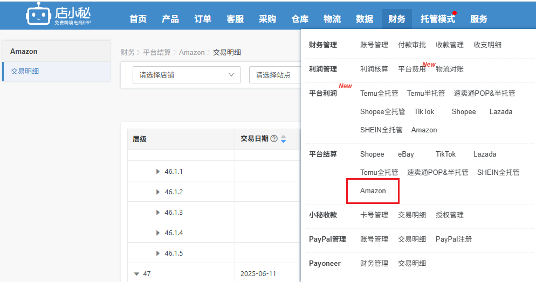
Task: Open 物流对账 under 利润管理
Action: pyautogui.click(x=450, y=69)
